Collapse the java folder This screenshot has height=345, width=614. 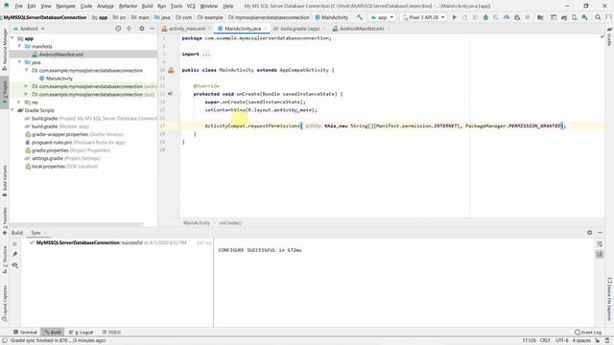coord(19,62)
